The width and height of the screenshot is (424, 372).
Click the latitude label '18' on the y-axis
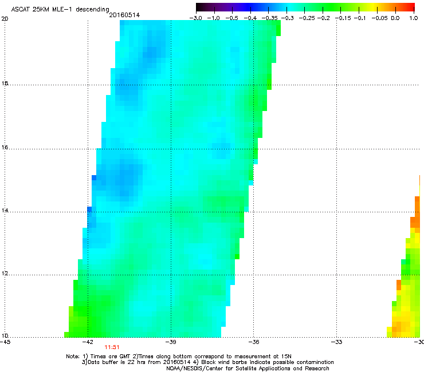[x=5, y=83]
